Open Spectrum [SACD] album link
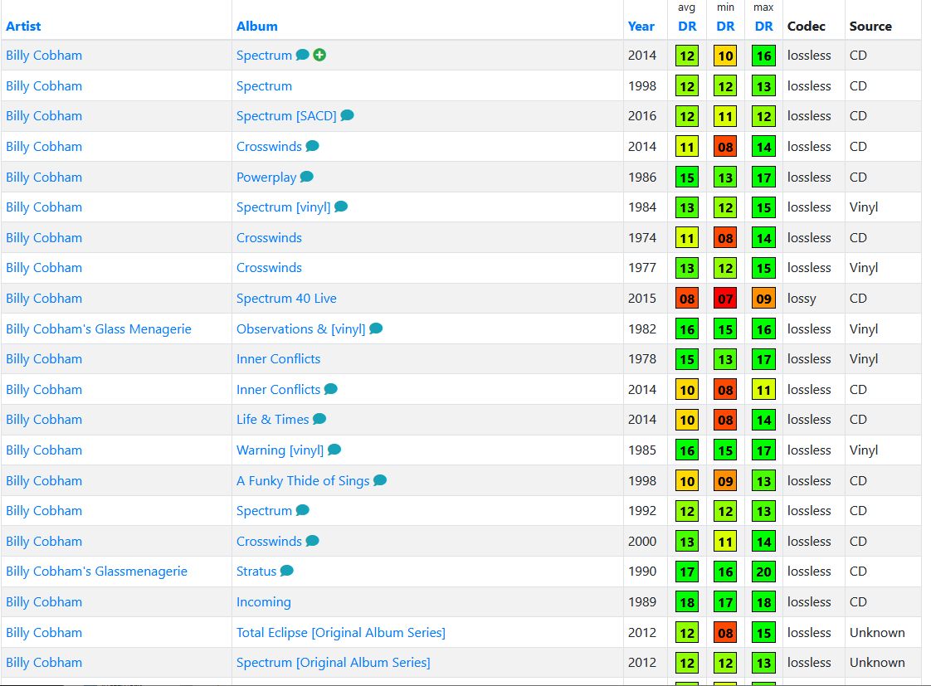This screenshot has height=686, width=931. (286, 116)
